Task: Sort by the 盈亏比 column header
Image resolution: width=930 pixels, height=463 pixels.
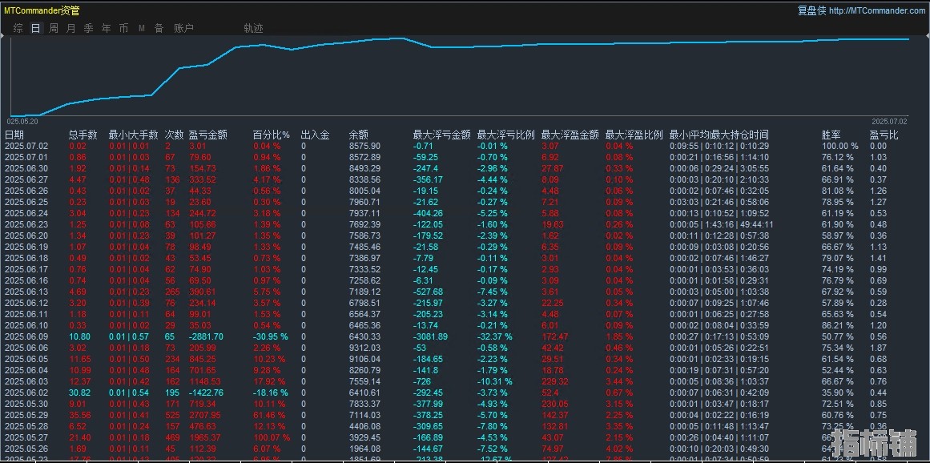Action: (x=884, y=135)
